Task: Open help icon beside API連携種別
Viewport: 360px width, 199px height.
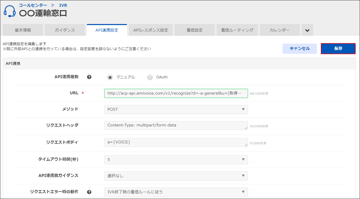Action: (89, 77)
